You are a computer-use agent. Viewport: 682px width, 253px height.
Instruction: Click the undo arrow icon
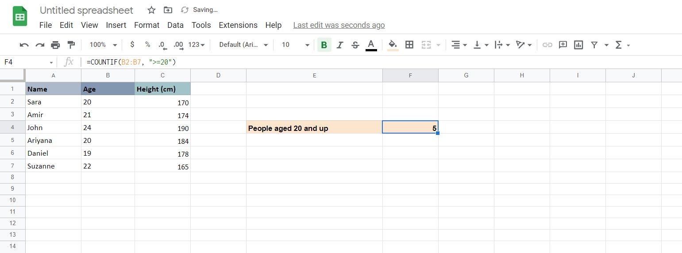point(24,45)
